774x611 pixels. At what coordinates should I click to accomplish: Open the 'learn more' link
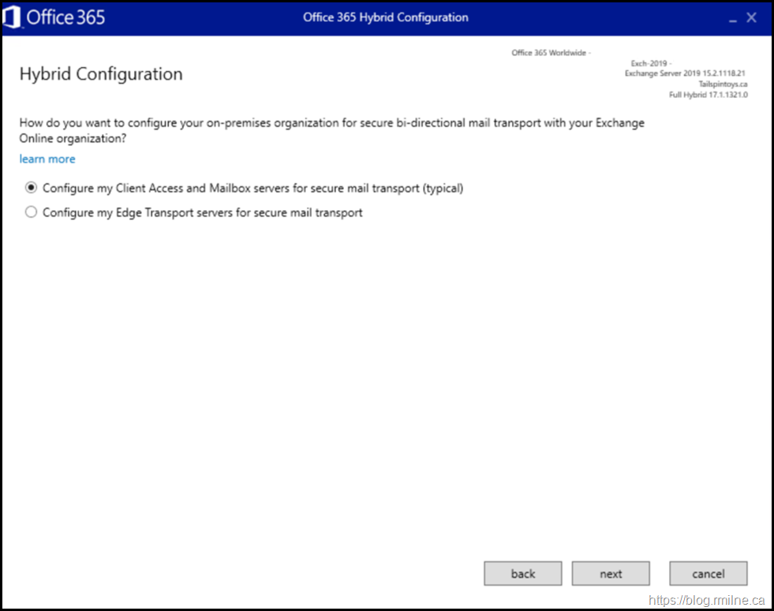click(47, 159)
